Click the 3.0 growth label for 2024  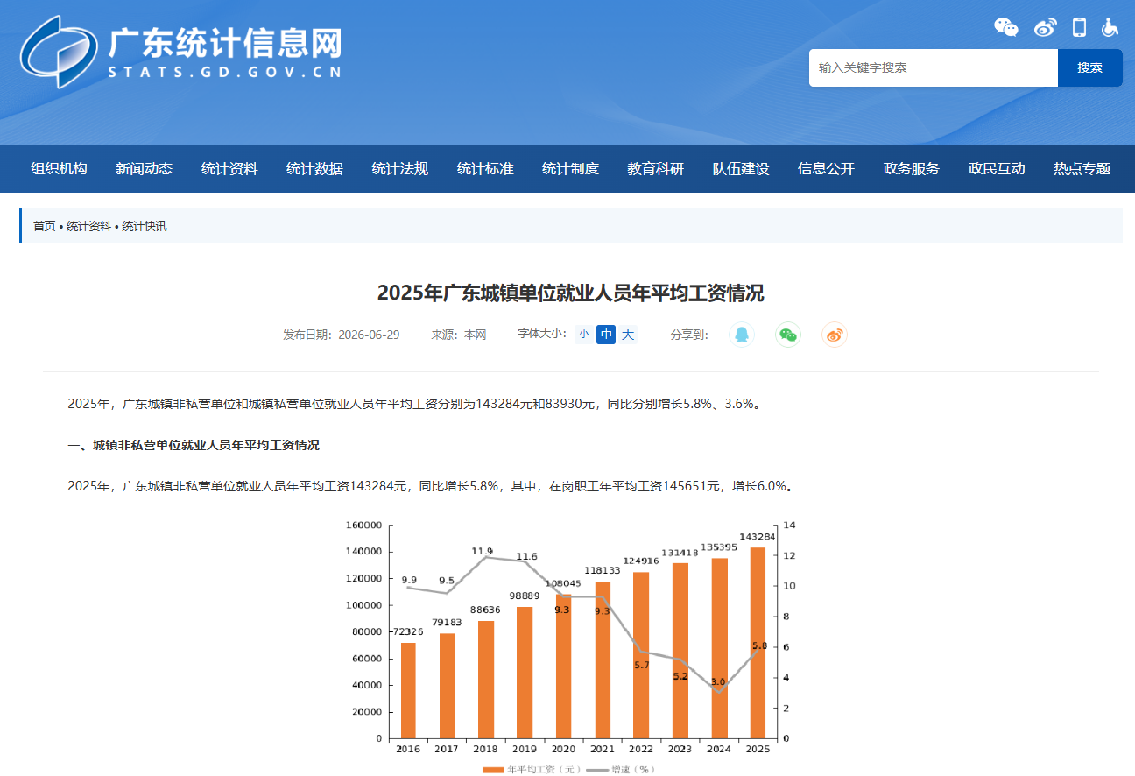(x=718, y=681)
